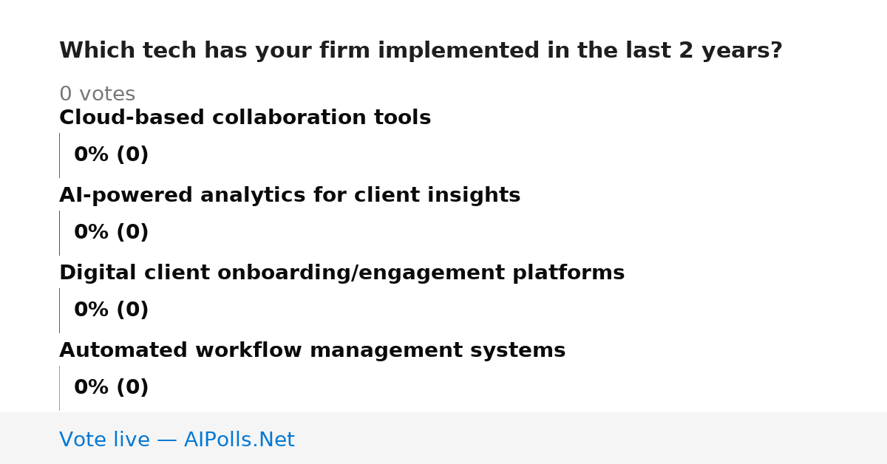Click the green bar for Digital onboarding
Viewport: 887px width, 464px height.
pos(59,310)
